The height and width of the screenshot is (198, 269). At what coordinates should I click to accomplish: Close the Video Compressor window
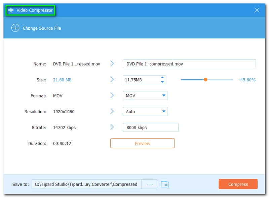257,10
